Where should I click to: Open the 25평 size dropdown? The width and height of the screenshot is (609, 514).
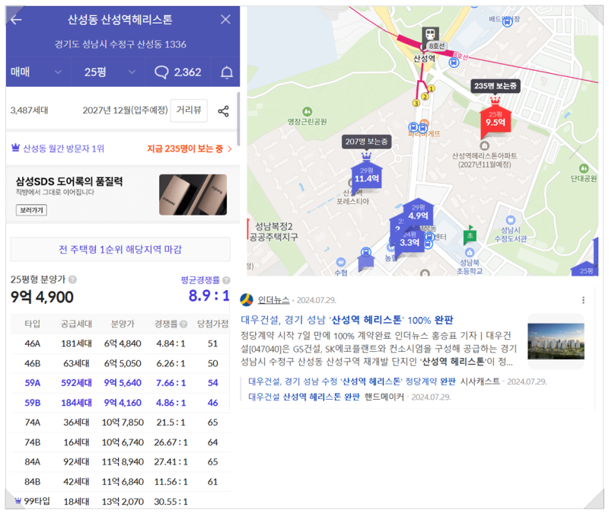click(110, 72)
